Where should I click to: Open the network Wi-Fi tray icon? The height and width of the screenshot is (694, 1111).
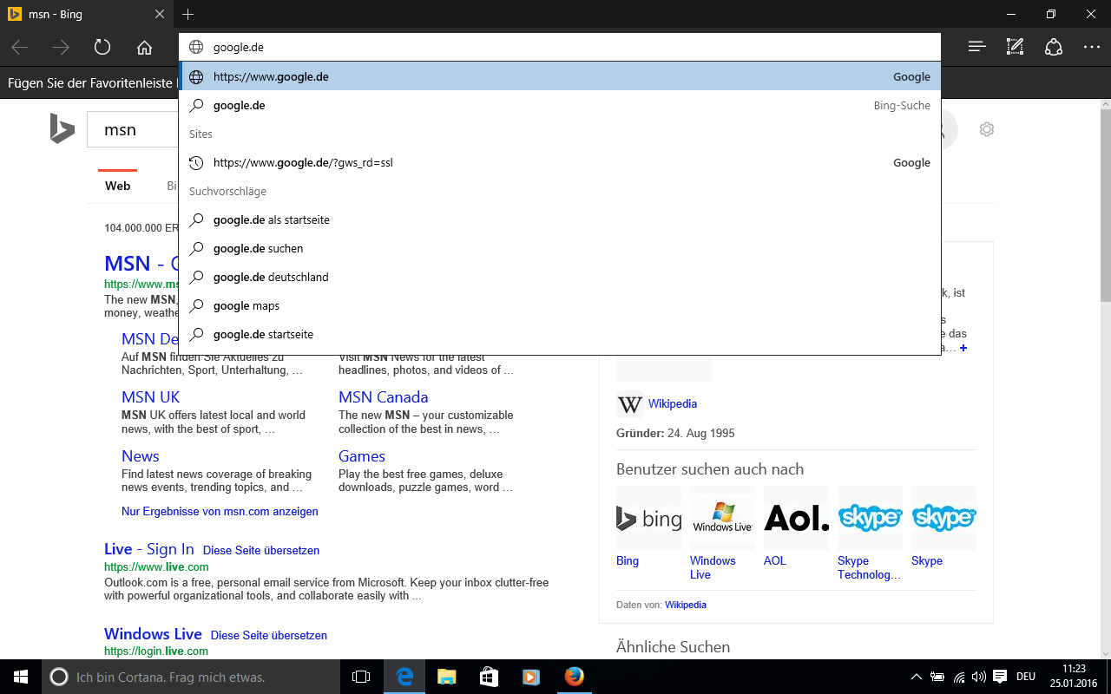[959, 677]
